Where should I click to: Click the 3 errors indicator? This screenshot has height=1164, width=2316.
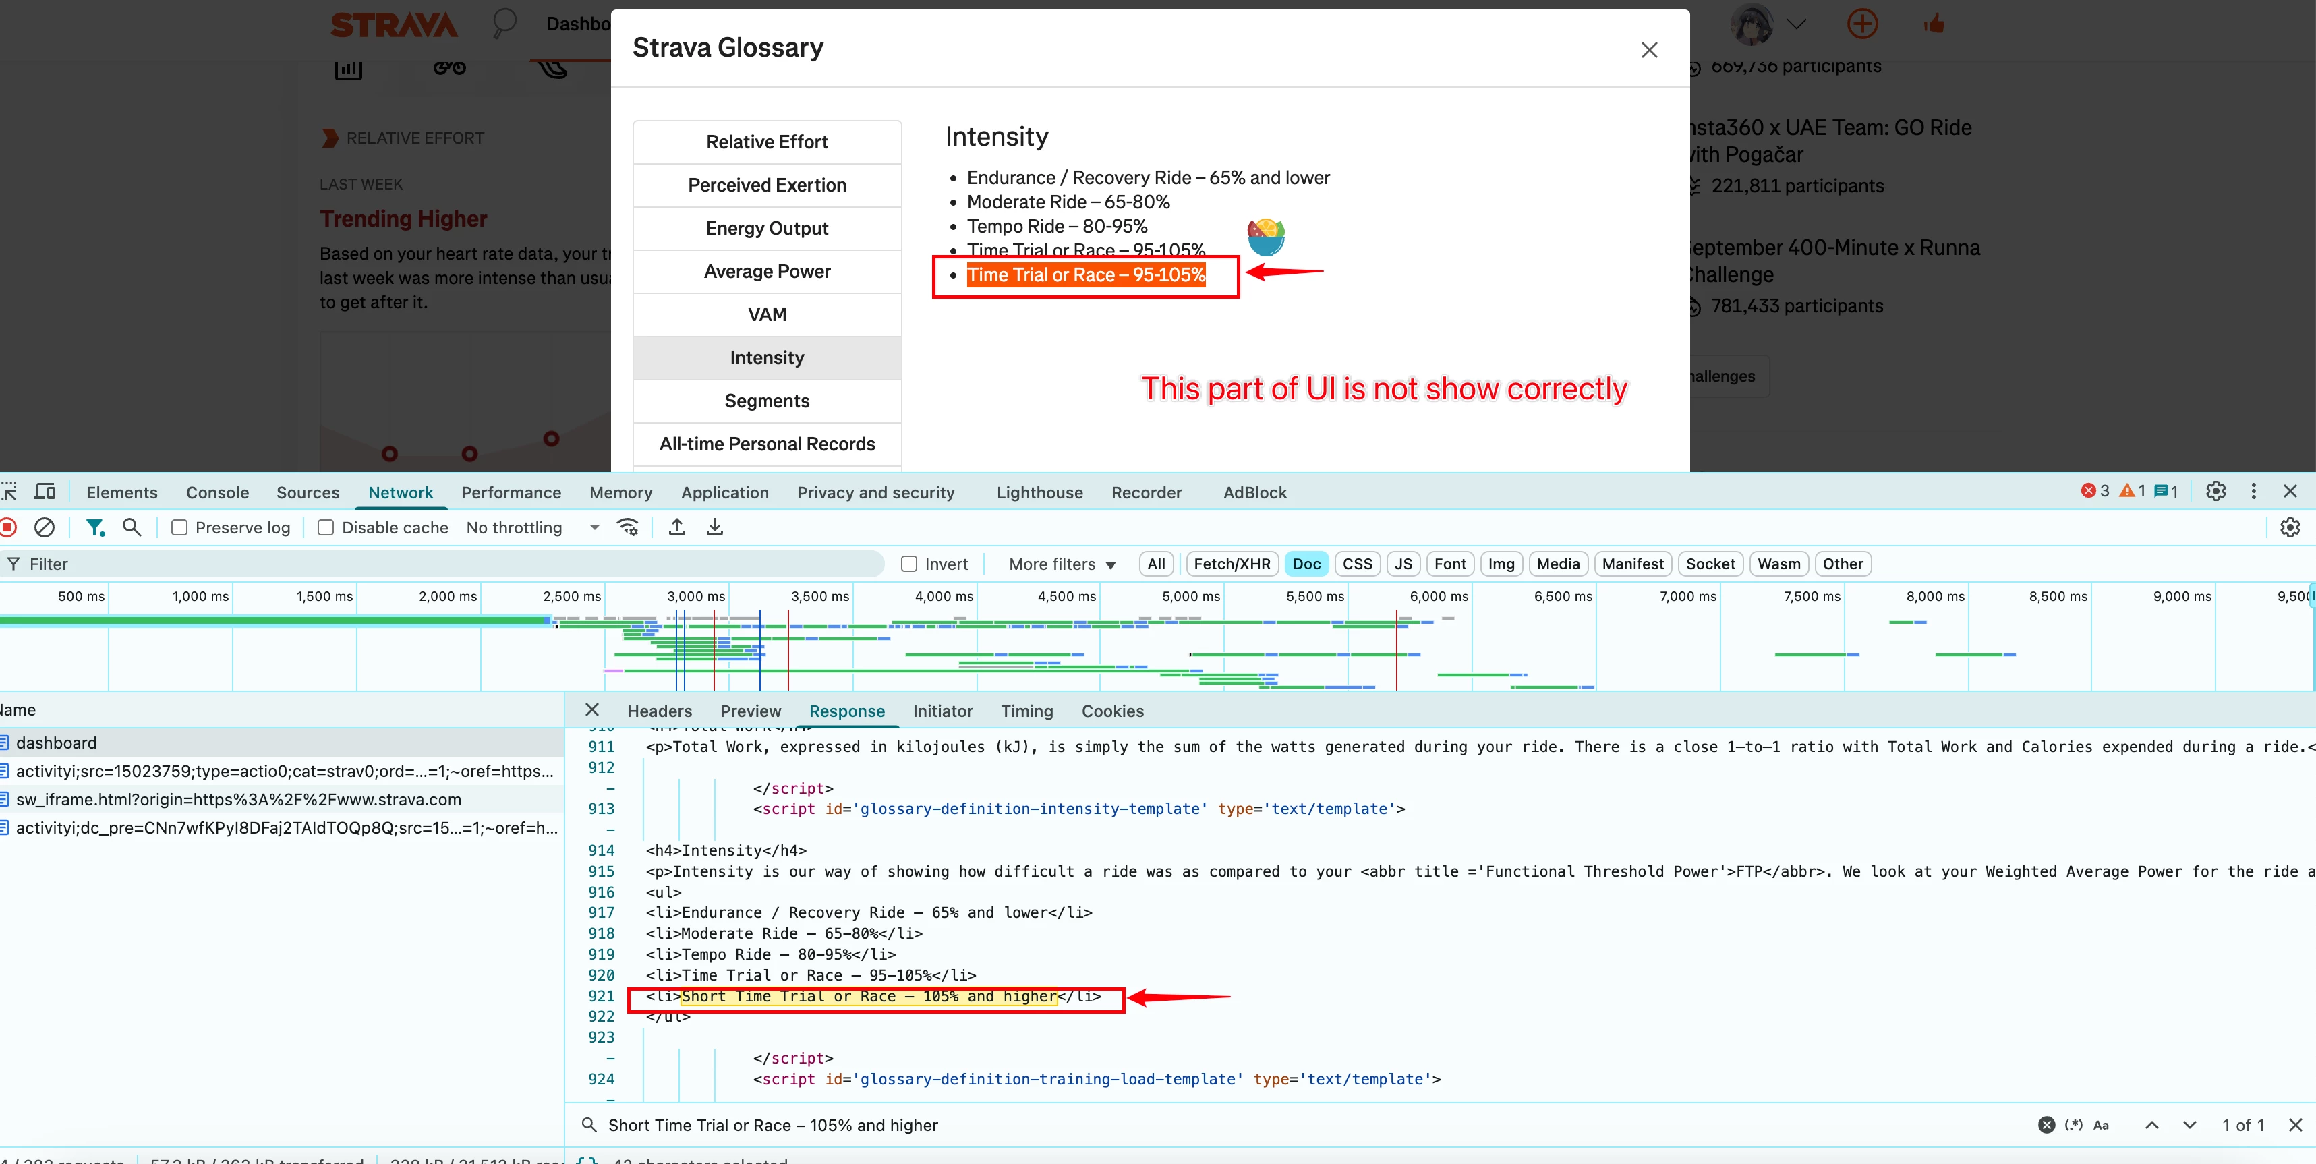point(2095,491)
